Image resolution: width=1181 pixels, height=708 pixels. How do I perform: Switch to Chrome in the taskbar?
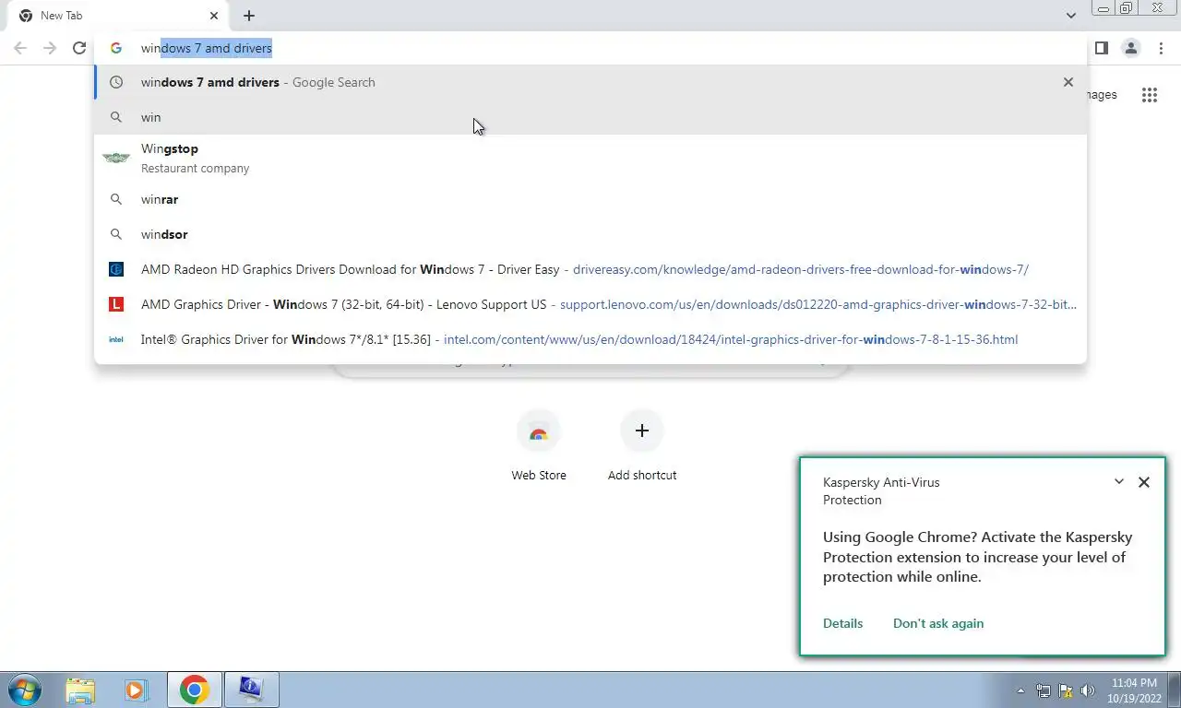coord(194,690)
